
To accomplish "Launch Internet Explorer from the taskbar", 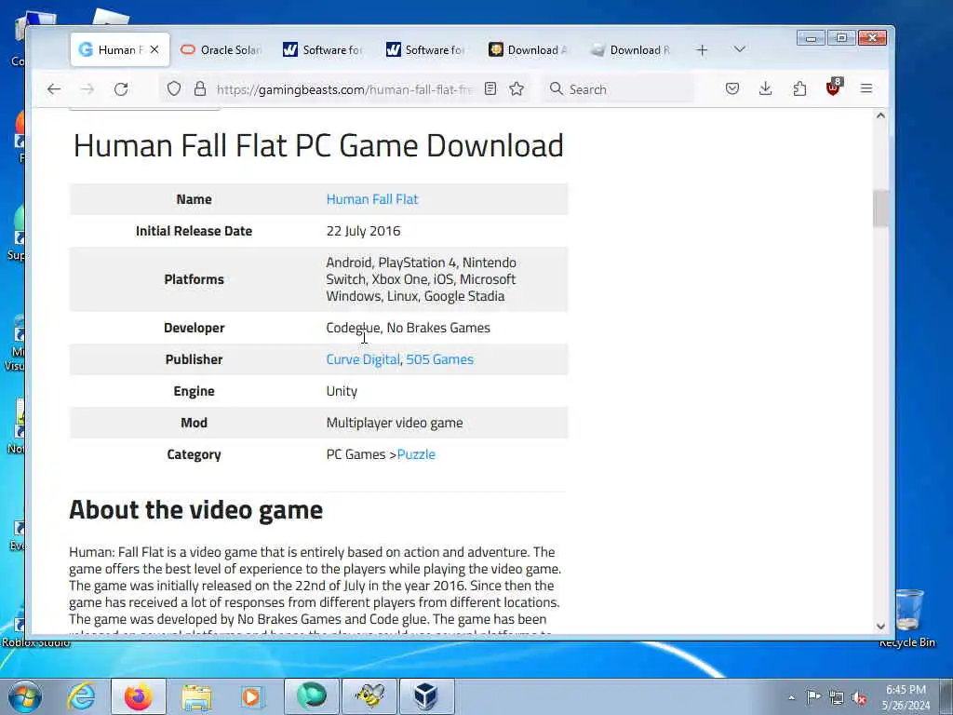I will coord(82,696).
